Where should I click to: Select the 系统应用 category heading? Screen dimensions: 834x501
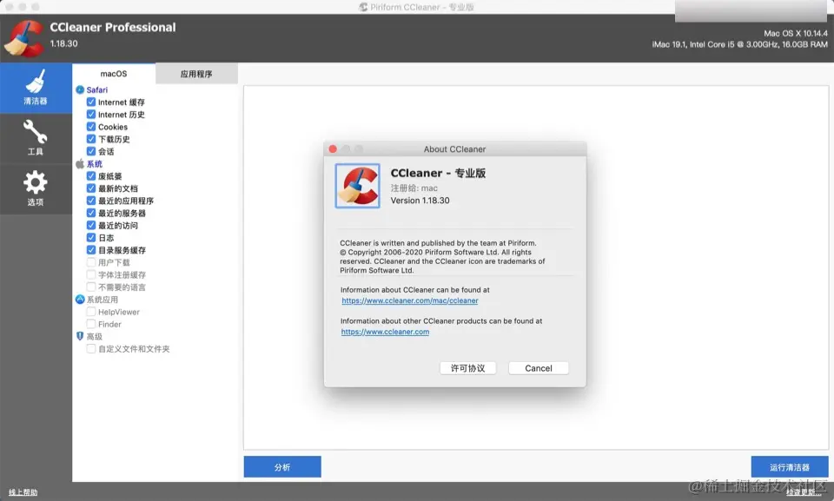click(103, 300)
